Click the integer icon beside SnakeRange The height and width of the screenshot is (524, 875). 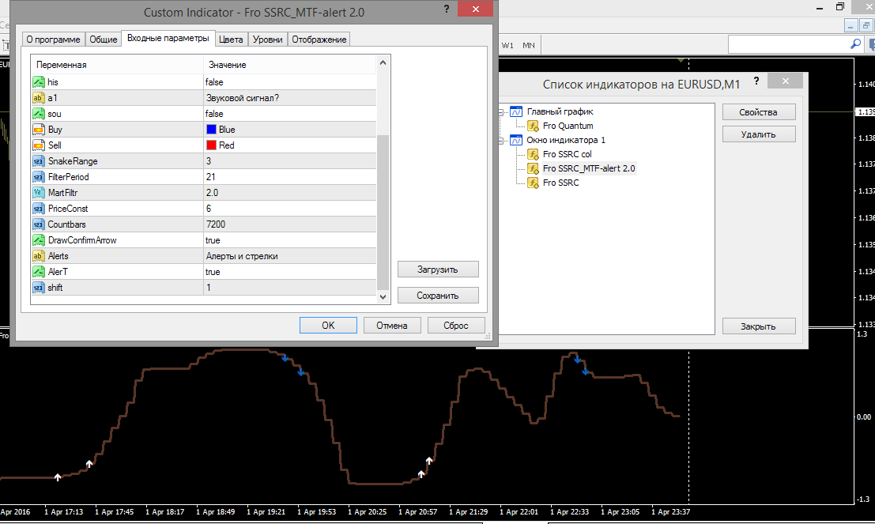click(x=39, y=161)
